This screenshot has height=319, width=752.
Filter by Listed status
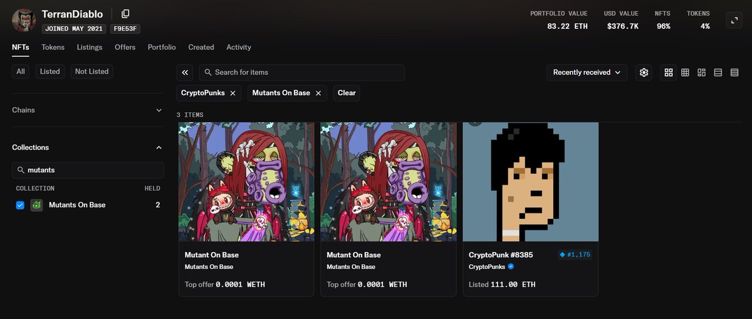(x=50, y=71)
